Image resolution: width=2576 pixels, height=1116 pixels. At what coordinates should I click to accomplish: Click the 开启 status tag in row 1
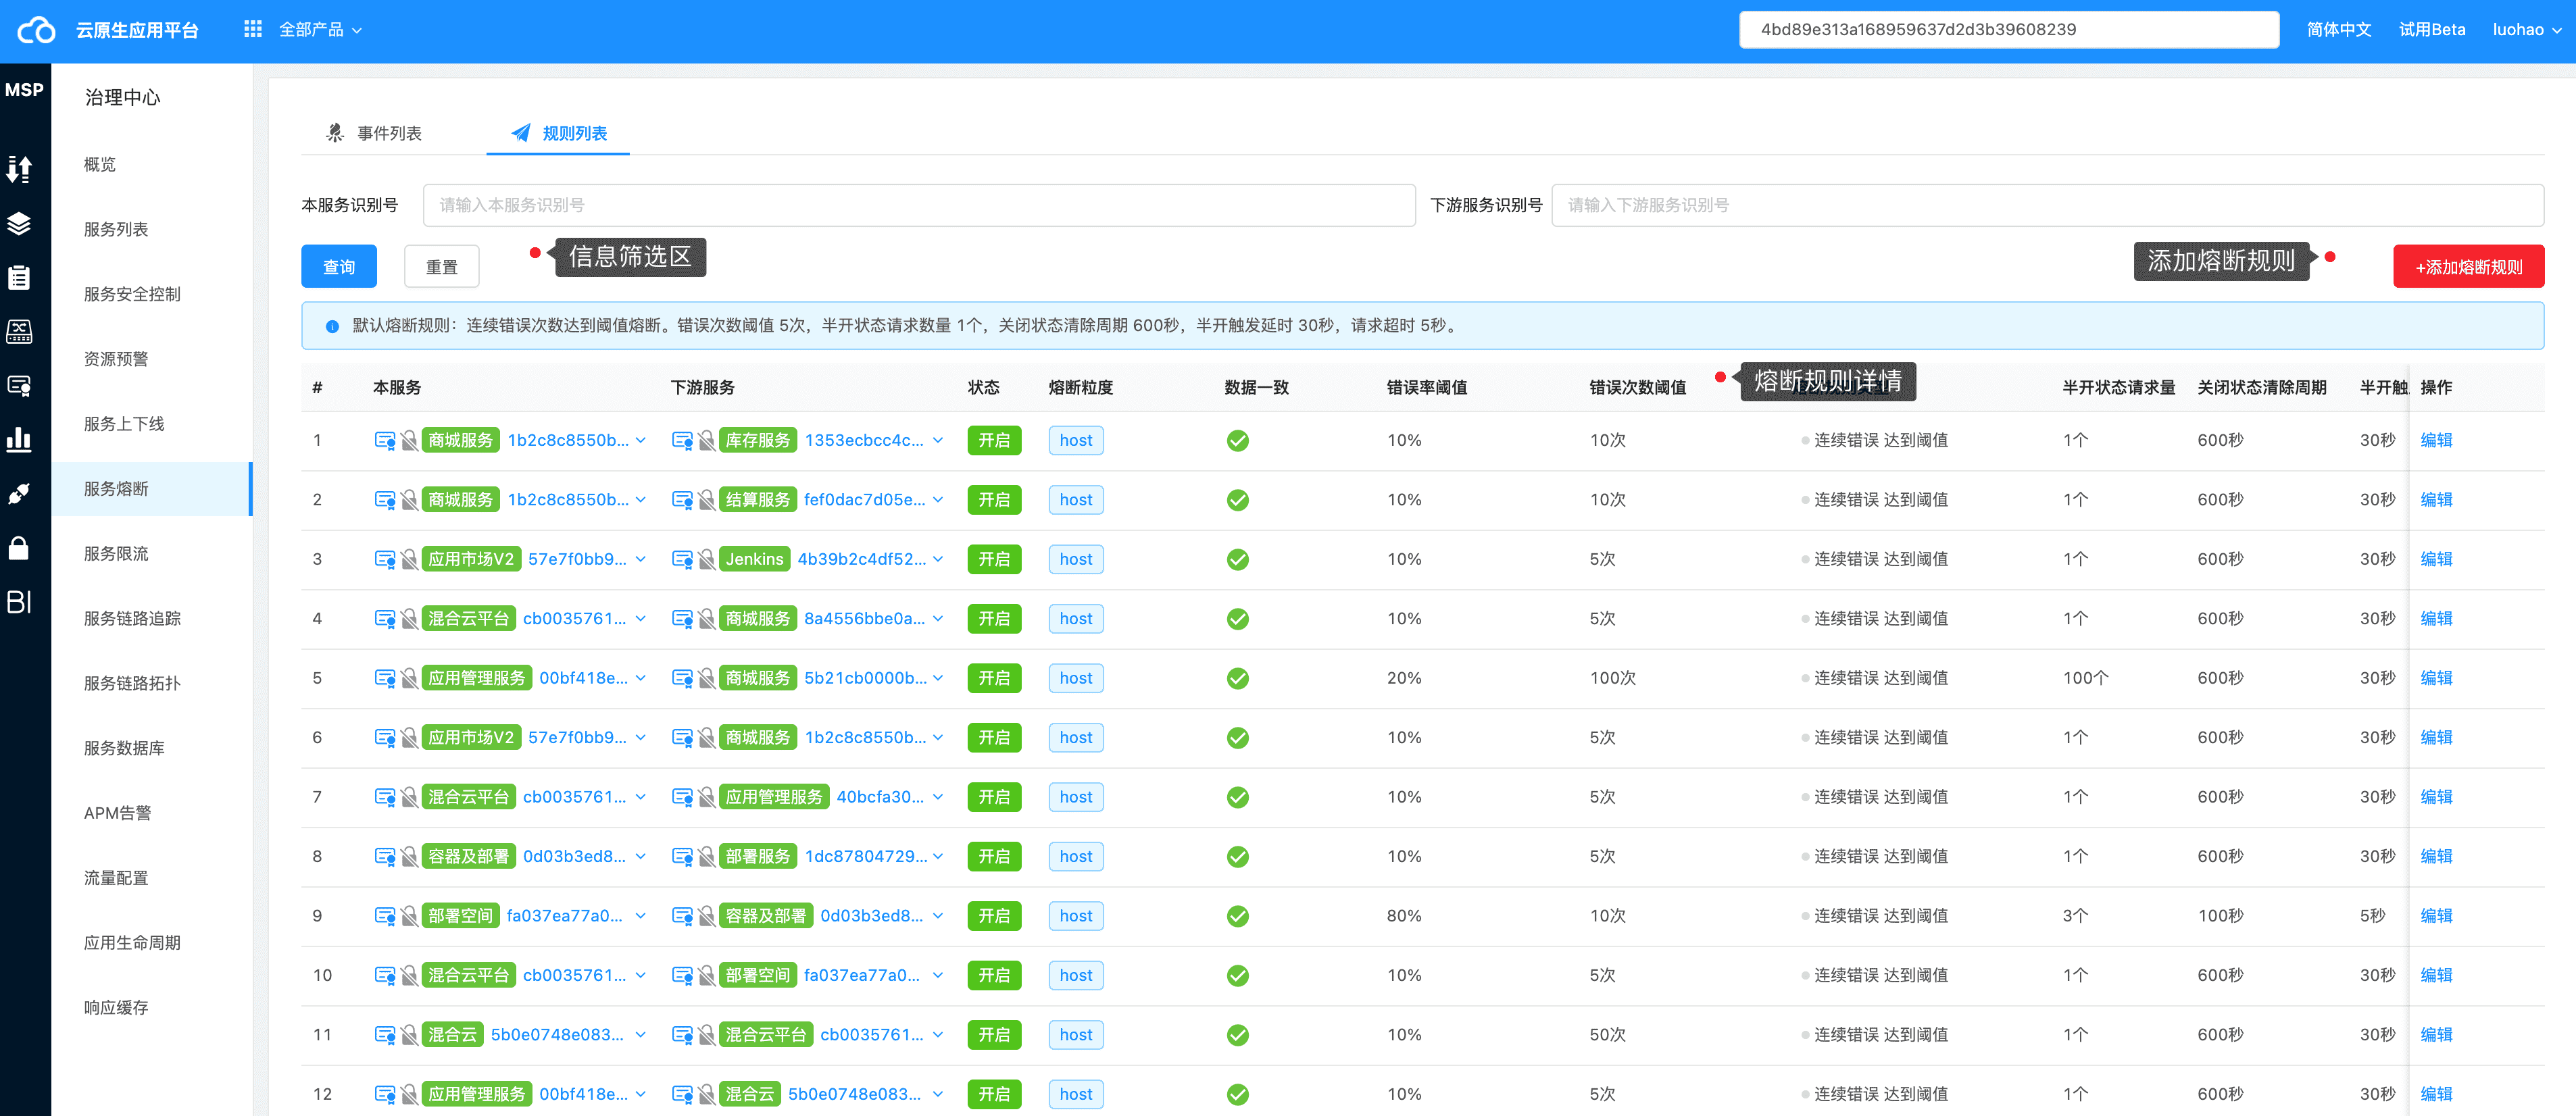click(994, 441)
